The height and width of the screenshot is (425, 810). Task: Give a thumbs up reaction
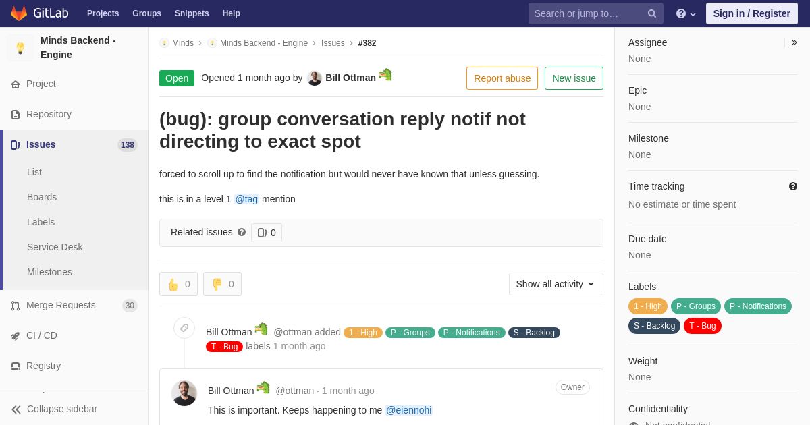(x=178, y=284)
